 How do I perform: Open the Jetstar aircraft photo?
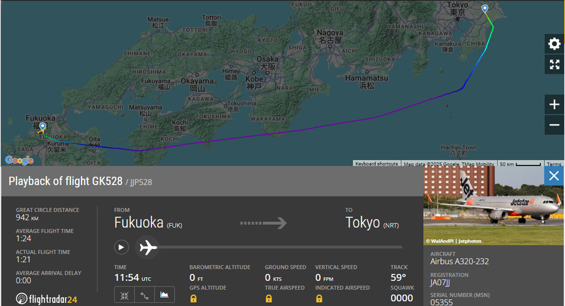[x=493, y=206]
